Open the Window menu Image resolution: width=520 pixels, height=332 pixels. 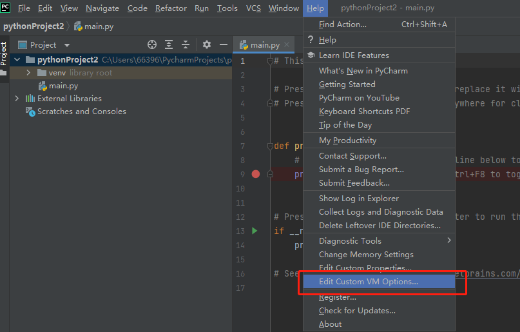(284, 8)
